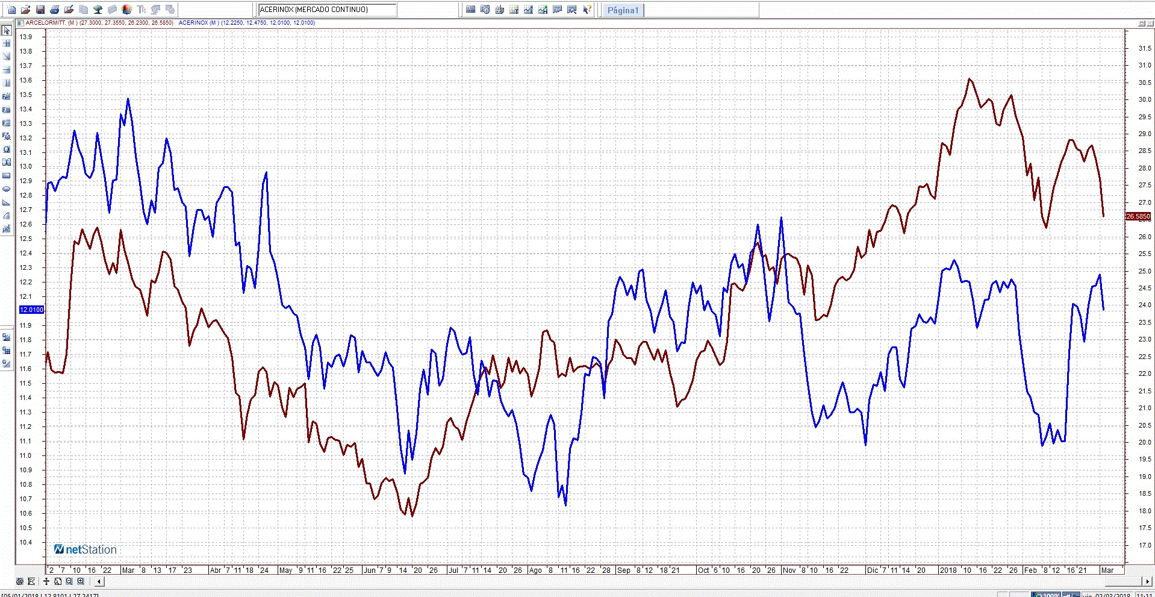Screen dimensions: 1155x597
Task: Click the horizontal scrollbar right arrow
Action: click(1146, 581)
